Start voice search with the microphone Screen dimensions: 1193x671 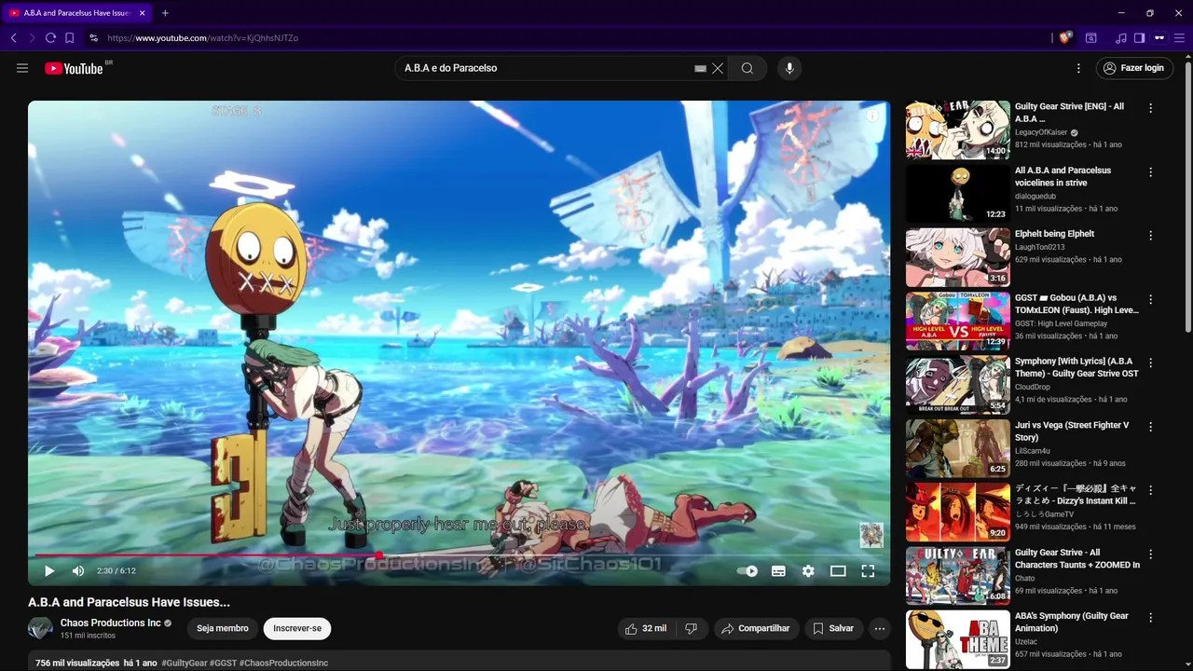pyautogui.click(x=789, y=68)
